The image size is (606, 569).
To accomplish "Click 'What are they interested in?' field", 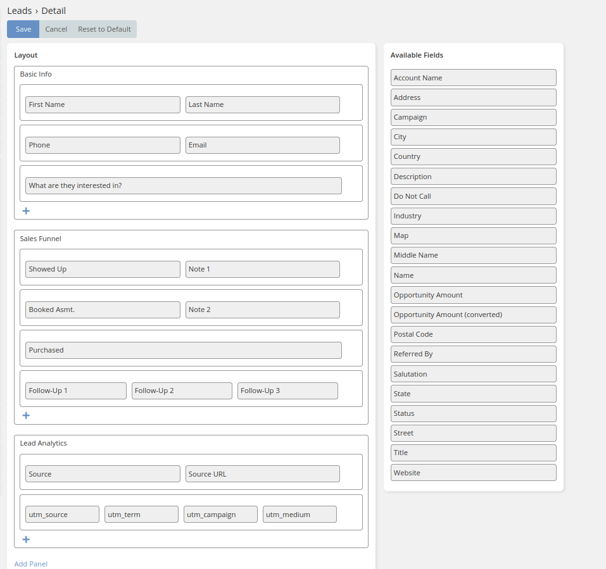I will click(184, 185).
